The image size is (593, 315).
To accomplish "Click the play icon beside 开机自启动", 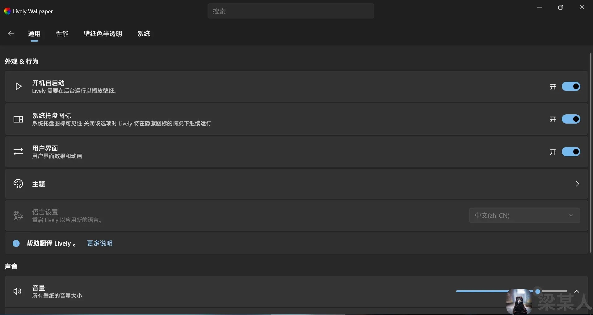I will [18, 87].
